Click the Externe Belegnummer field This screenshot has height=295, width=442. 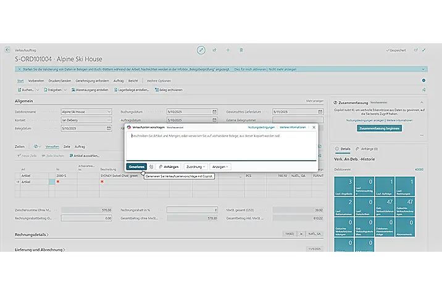coord(298,120)
